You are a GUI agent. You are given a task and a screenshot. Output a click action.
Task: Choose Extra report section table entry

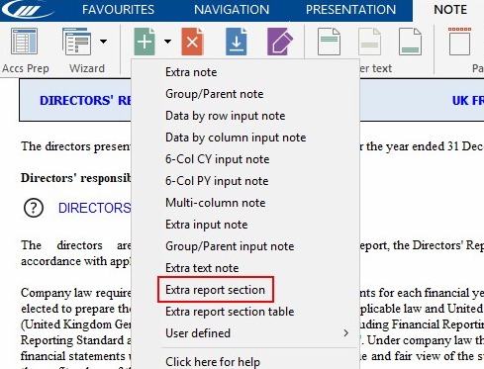point(230,312)
